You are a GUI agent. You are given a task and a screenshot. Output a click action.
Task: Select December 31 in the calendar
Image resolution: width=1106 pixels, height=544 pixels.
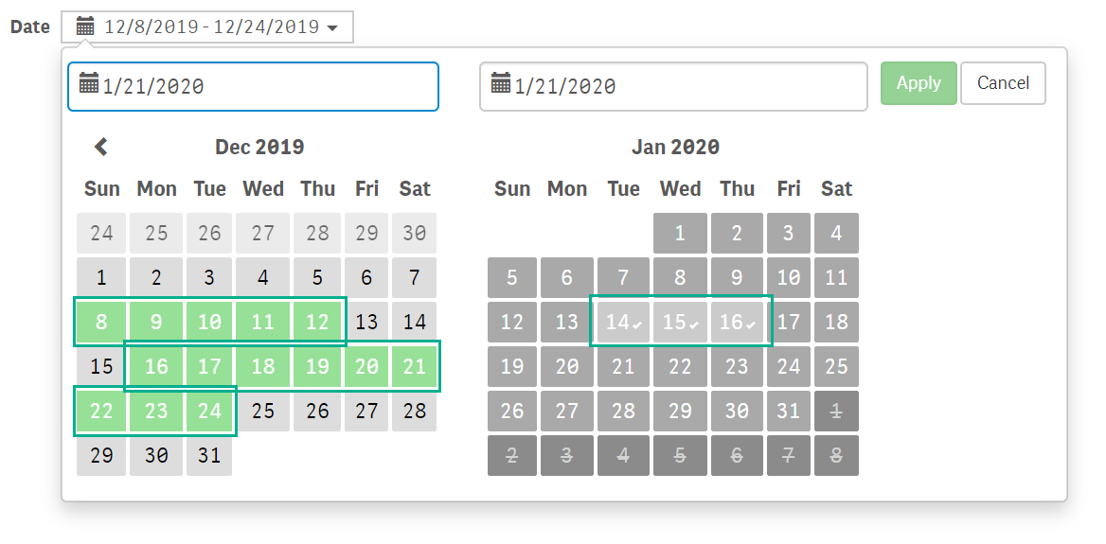point(209,455)
